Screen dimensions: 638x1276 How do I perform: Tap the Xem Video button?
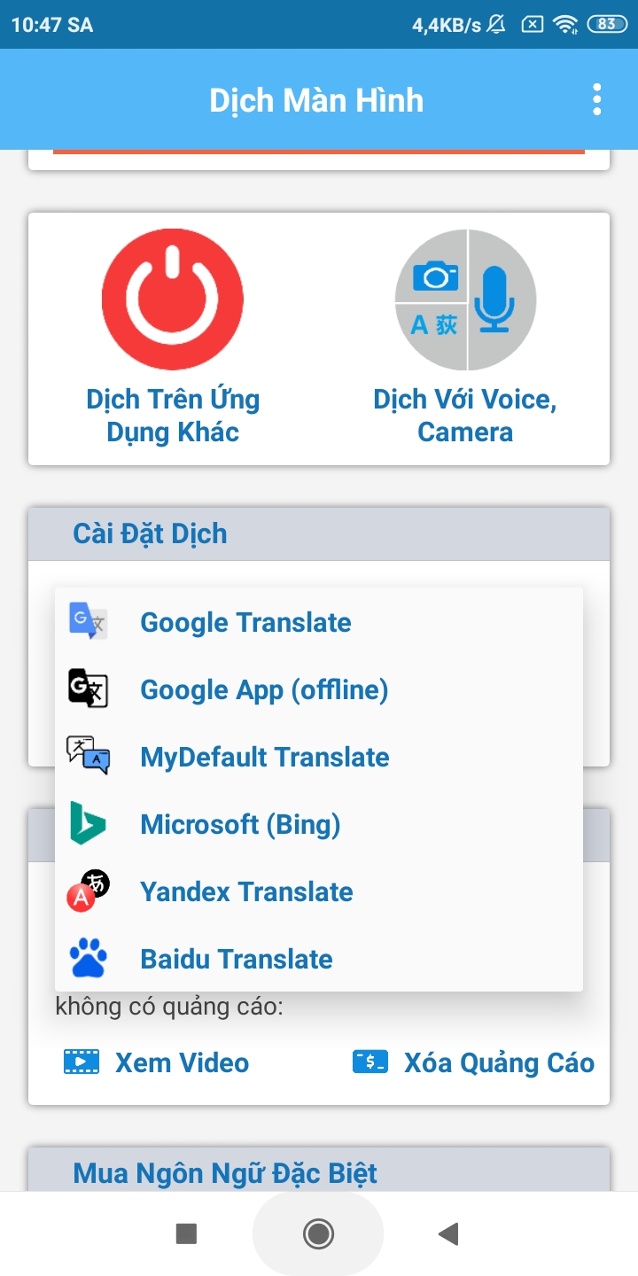(x=157, y=1062)
